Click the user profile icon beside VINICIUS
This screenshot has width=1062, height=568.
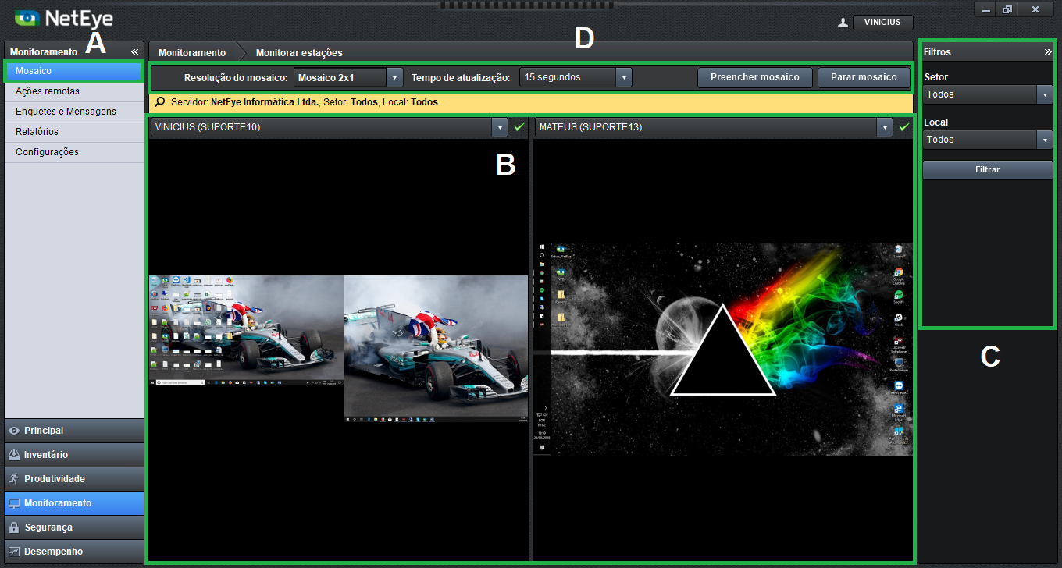coord(843,23)
